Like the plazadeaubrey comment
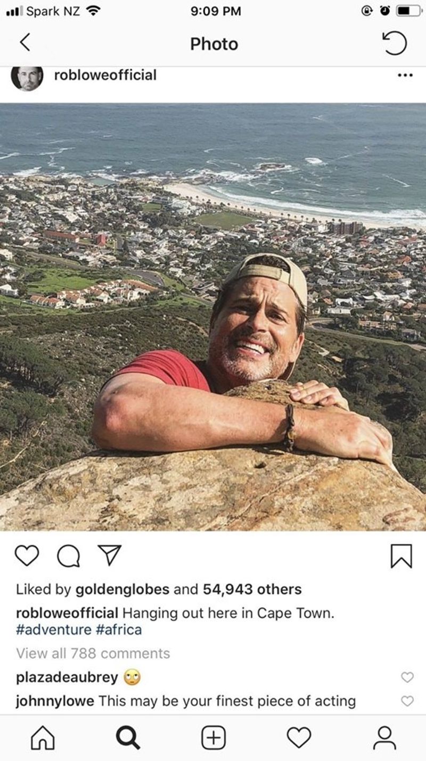The height and width of the screenshot is (761, 426). tap(407, 677)
